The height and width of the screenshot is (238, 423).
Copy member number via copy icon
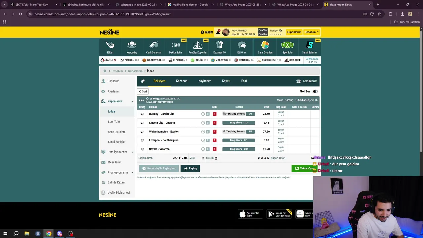254,34
